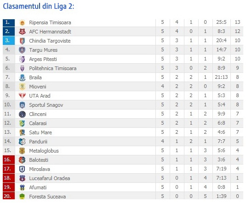Image resolution: width=246 pixels, height=203 pixels.
Task: Select the Luceafarul Oradea team crest
Action: 22,178
